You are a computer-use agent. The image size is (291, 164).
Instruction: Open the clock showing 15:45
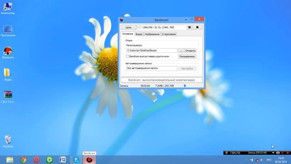click(281, 160)
